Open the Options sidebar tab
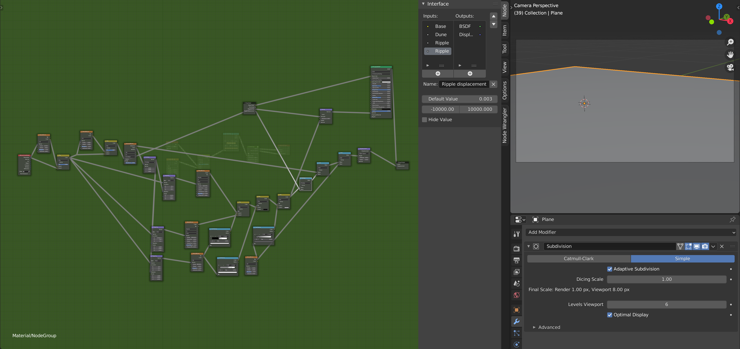The height and width of the screenshot is (349, 740). (x=505, y=90)
